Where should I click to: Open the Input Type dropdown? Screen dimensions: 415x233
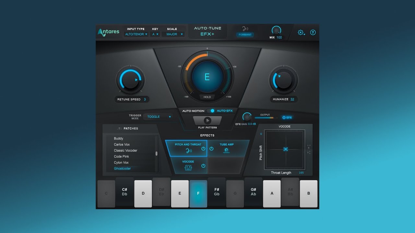pyautogui.click(x=136, y=34)
